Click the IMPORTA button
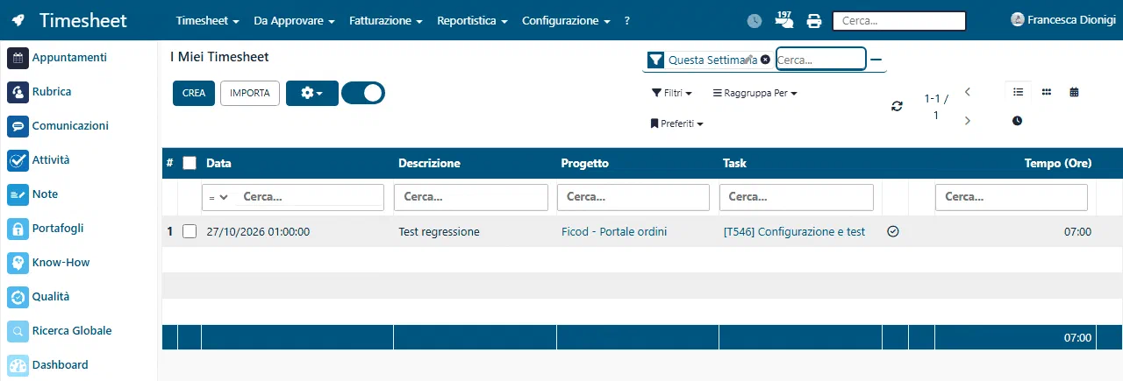This screenshot has width=1123, height=381. click(250, 93)
